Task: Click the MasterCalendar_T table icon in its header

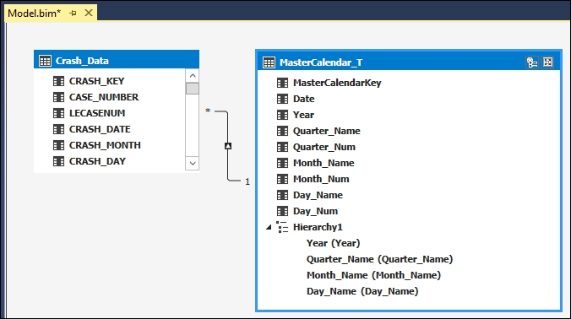Action: pyautogui.click(x=269, y=62)
